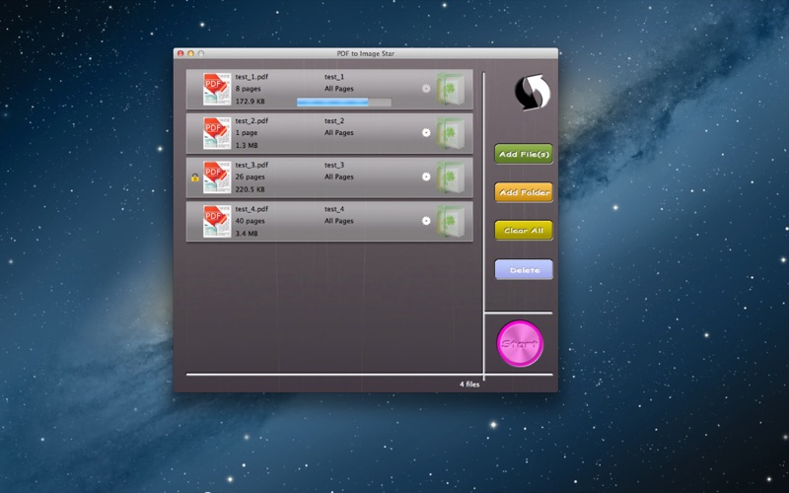Hit the pink Start button

coord(520,344)
